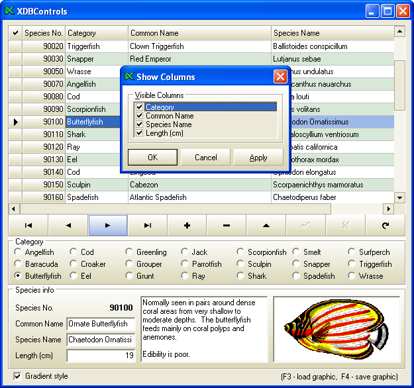This screenshot has width=414, height=388.
Task: Click the edit record triangle button
Action: [266, 225]
